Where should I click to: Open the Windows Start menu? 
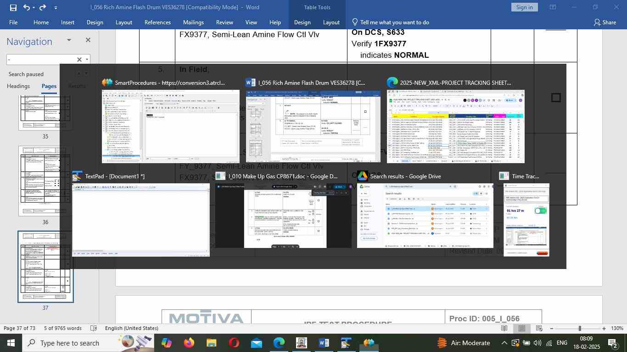click(x=11, y=343)
